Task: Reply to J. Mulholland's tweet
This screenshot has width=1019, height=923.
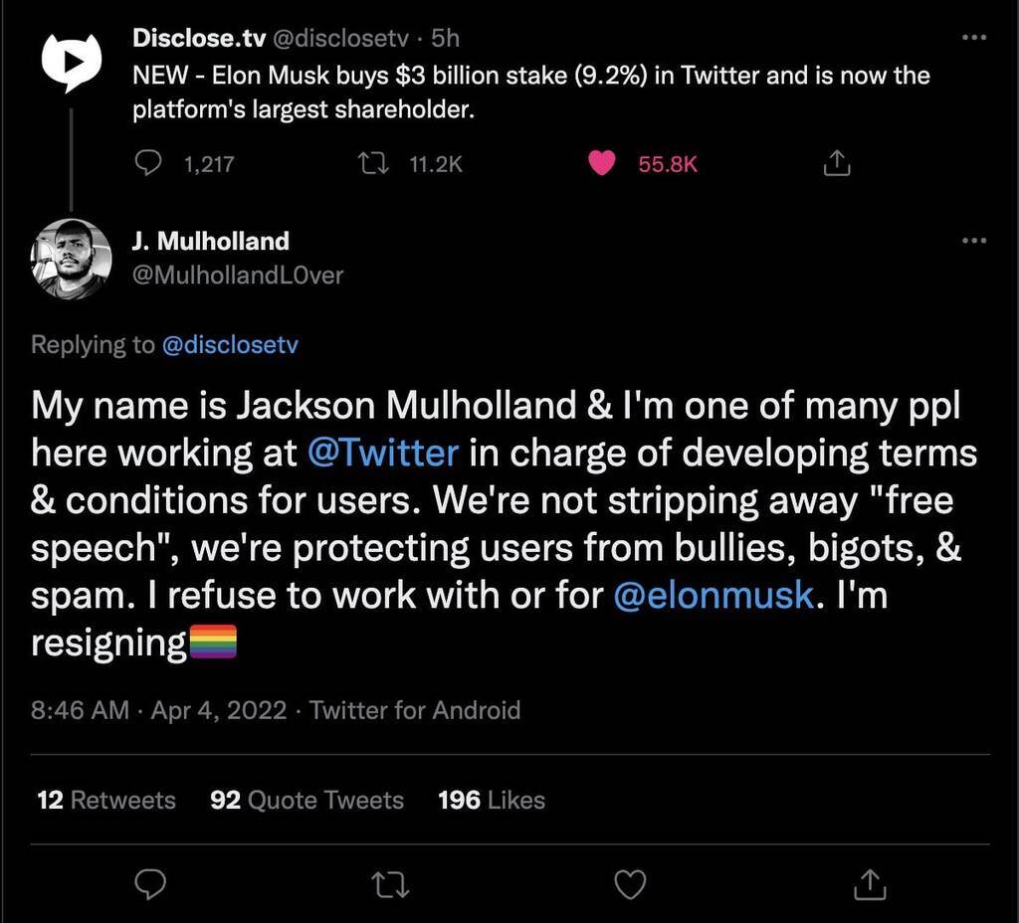Action: coord(150,884)
